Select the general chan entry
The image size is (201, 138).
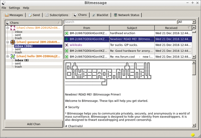38,42
